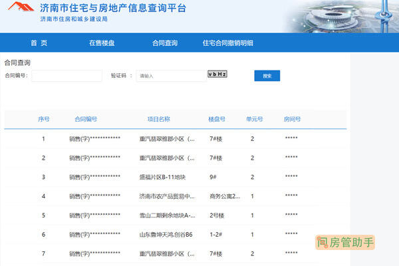Select row 3 project 盛福片区B-11地块
The image size is (399, 266).
click(x=162, y=177)
